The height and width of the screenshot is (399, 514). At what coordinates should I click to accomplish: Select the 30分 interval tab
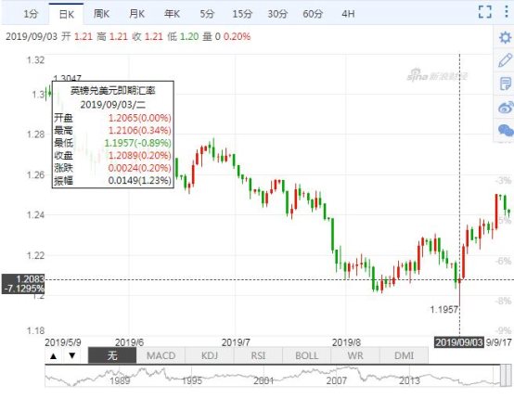pos(277,14)
